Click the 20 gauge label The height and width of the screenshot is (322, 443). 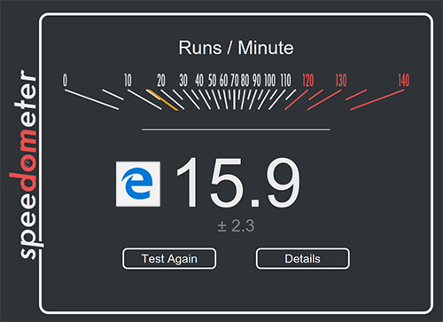(161, 80)
